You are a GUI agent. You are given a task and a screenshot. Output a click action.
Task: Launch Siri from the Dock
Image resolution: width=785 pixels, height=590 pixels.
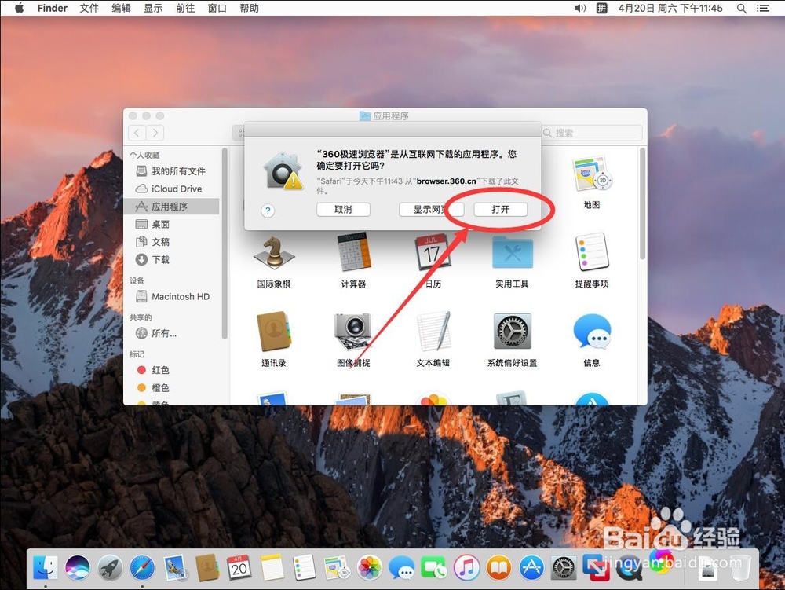78,568
